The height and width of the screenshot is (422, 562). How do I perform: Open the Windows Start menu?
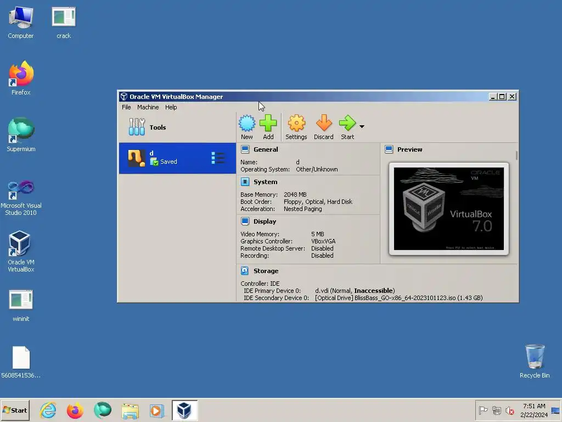point(15,410)
